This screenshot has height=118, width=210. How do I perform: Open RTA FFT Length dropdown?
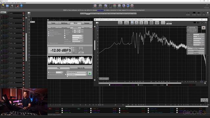(x=199, y=39)
